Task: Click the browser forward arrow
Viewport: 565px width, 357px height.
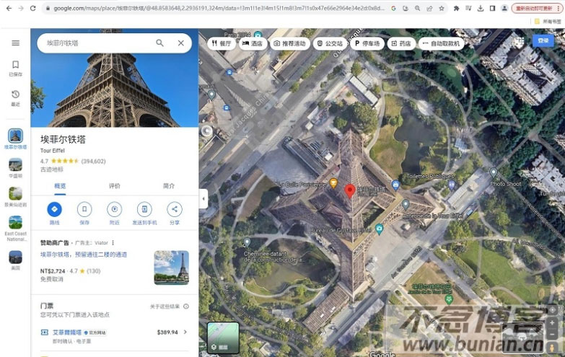Action: point(21,8)
